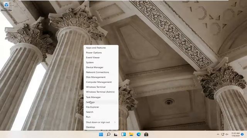
Task: Launch File Explorer from the taskbar
Action: pyautogui.click(x=131, y=135)
